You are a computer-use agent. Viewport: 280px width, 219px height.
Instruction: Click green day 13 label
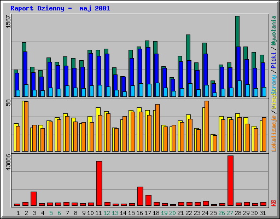pyautogui.click(x=115, y=213)
